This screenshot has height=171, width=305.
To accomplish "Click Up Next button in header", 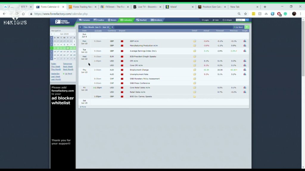I will [238, 27].
